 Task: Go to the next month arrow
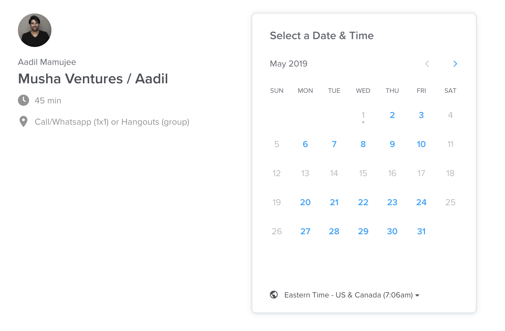click(x=455, y=64)
